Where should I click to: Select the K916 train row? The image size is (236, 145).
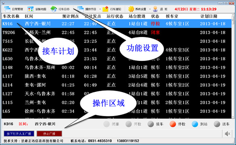pyautogui.click(x=117, y=24)
